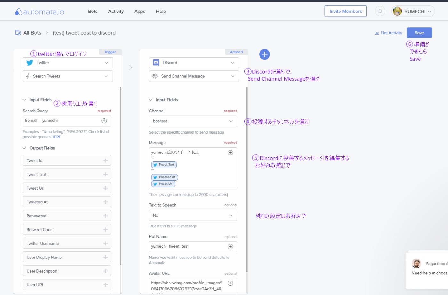Click the Bot Activity chart icon

click(x=377, y=33)
